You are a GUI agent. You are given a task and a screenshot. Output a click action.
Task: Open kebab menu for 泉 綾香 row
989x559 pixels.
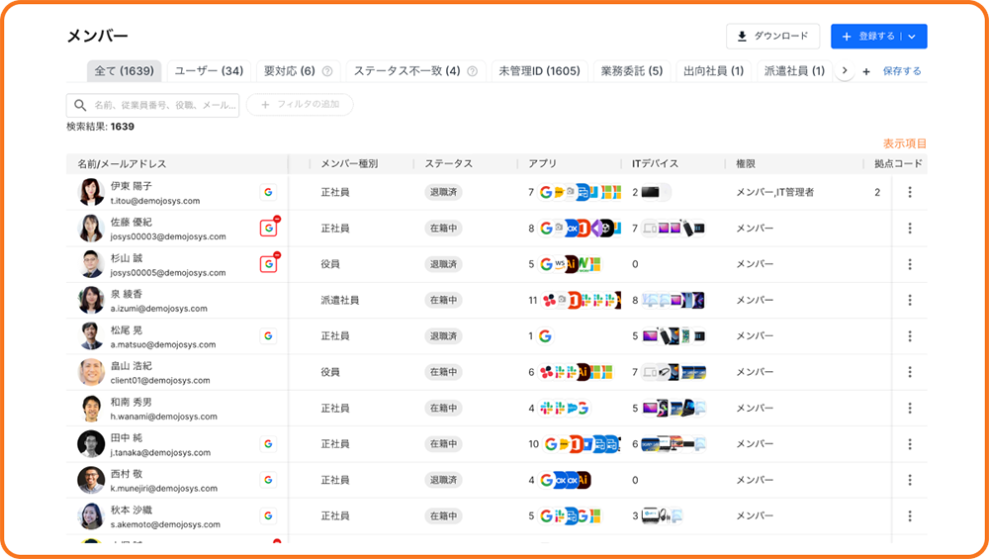(x=910, y=300)
